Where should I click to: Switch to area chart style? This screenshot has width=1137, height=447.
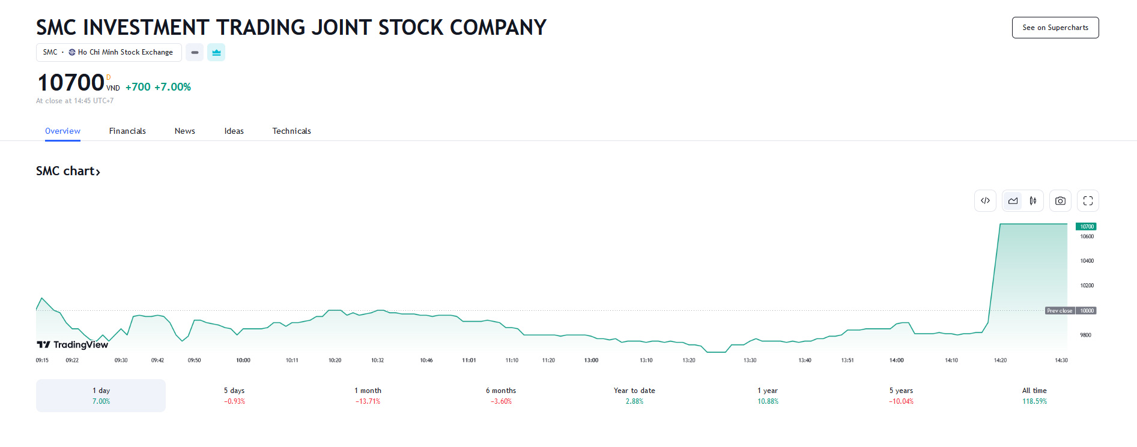[1013, 201]
